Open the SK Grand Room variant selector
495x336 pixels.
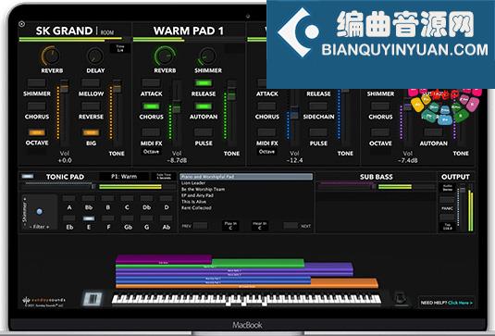point(107,31)
